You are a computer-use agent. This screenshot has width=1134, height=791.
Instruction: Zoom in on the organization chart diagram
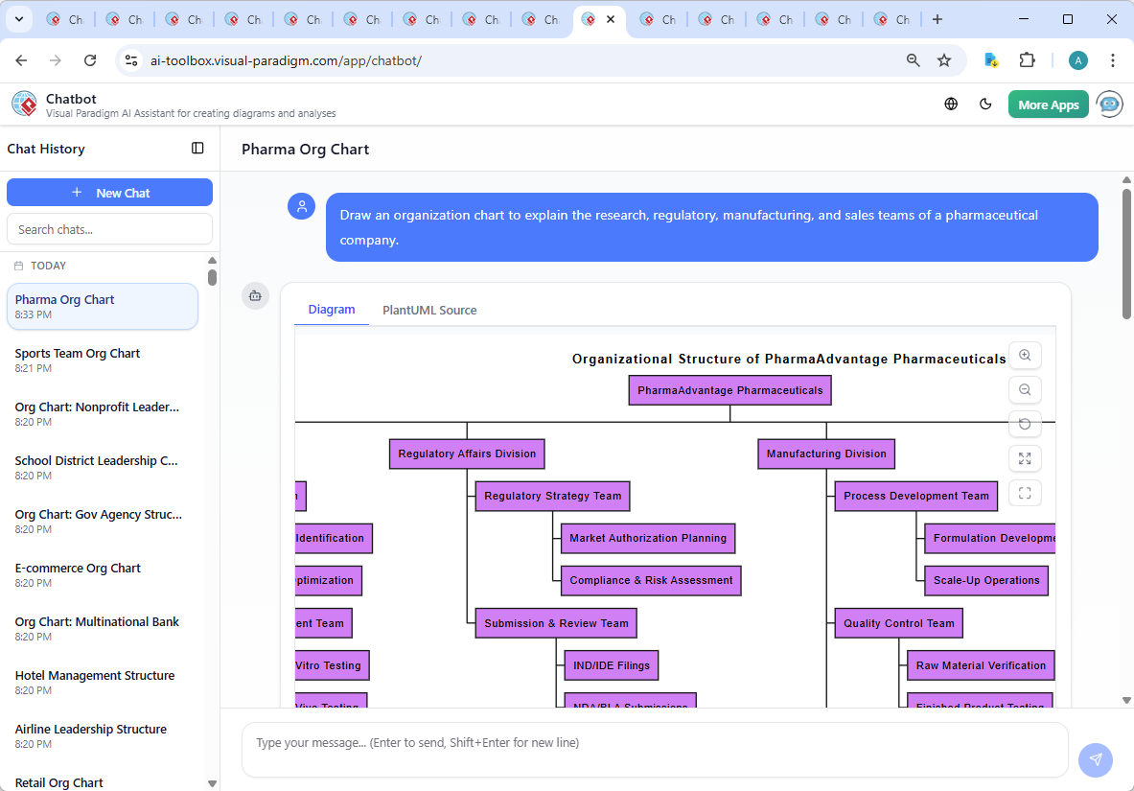pos(1025,355)
